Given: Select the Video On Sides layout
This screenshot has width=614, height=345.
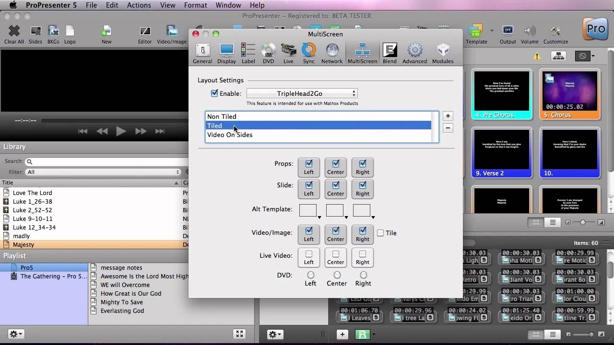Looking at the screenshot, I should 319,135.
